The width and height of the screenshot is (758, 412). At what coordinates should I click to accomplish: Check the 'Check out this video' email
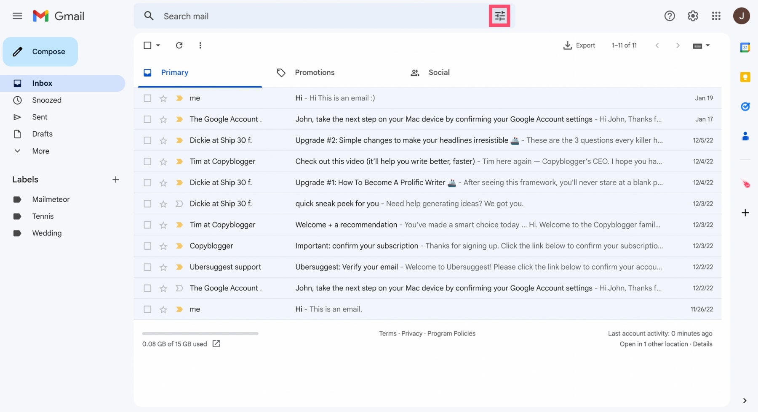(x=147, y=161)
